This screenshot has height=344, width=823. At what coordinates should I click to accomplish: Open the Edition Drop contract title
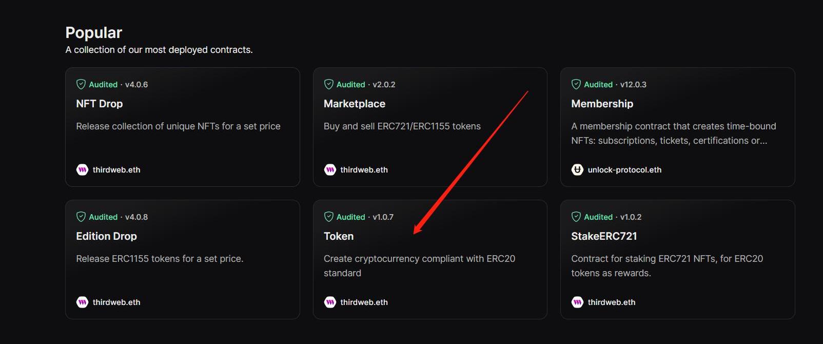[x=106, y=236]
